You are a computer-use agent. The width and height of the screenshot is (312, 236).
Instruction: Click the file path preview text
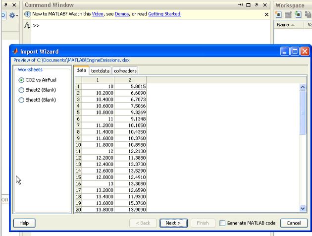click(x=71, y=60)
